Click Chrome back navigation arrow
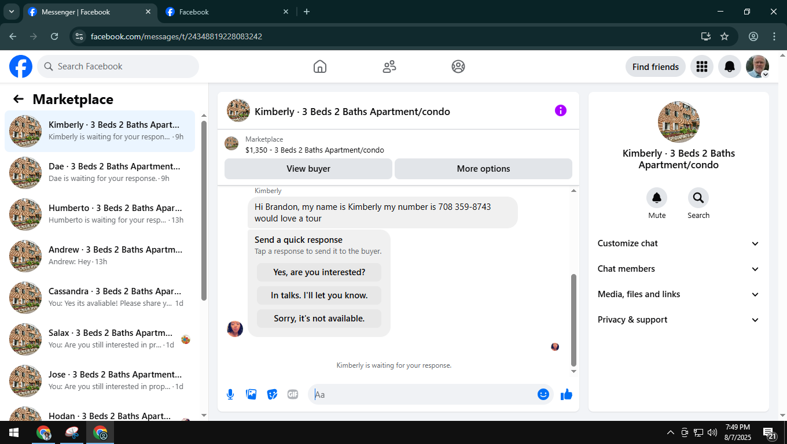 (13, 36)
